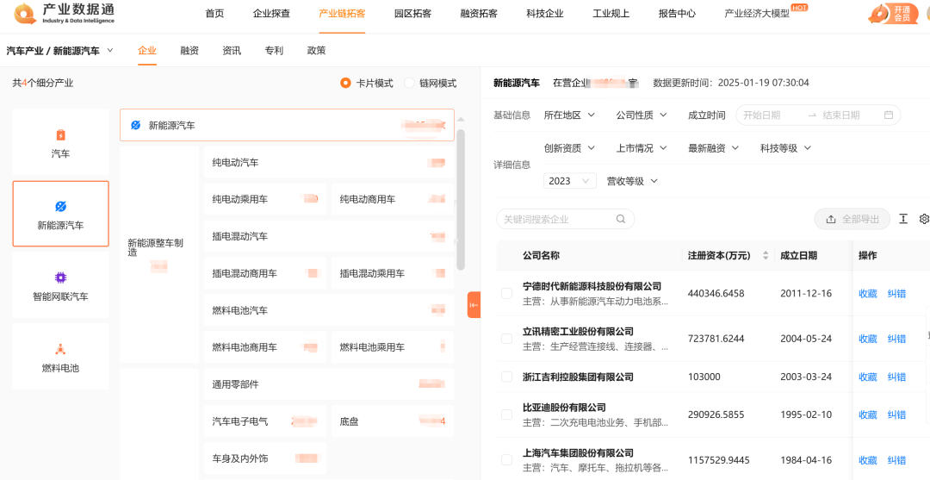Viewport: 930px width, 480px height.
Task: Click the column height adjust icon
Action: (903, 219)
